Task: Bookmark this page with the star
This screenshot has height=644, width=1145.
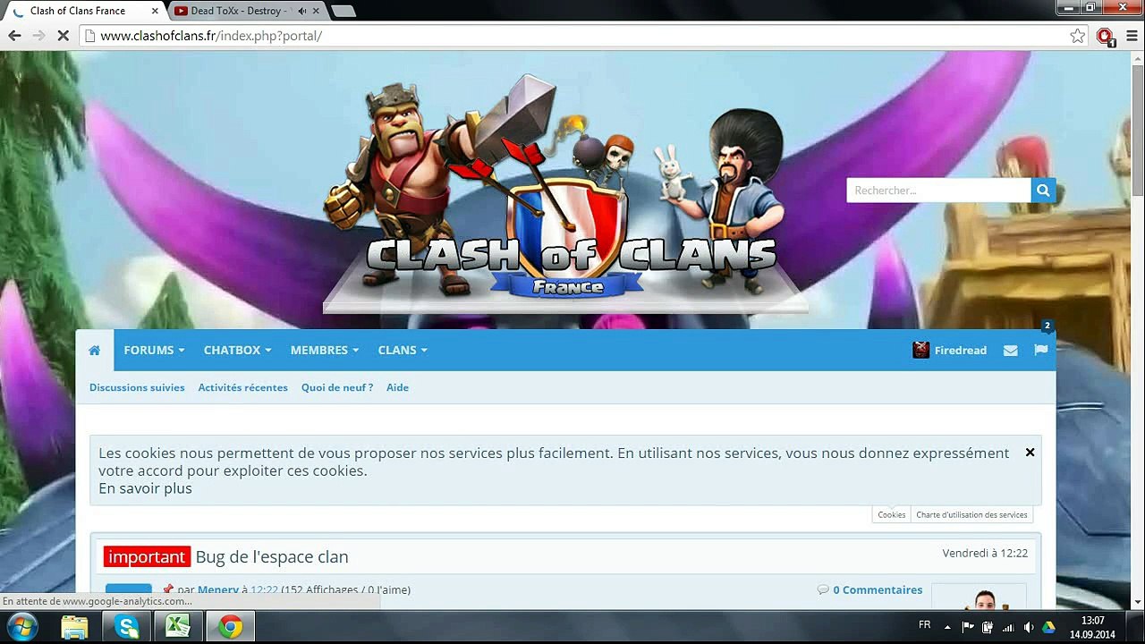Action: 1078,36
